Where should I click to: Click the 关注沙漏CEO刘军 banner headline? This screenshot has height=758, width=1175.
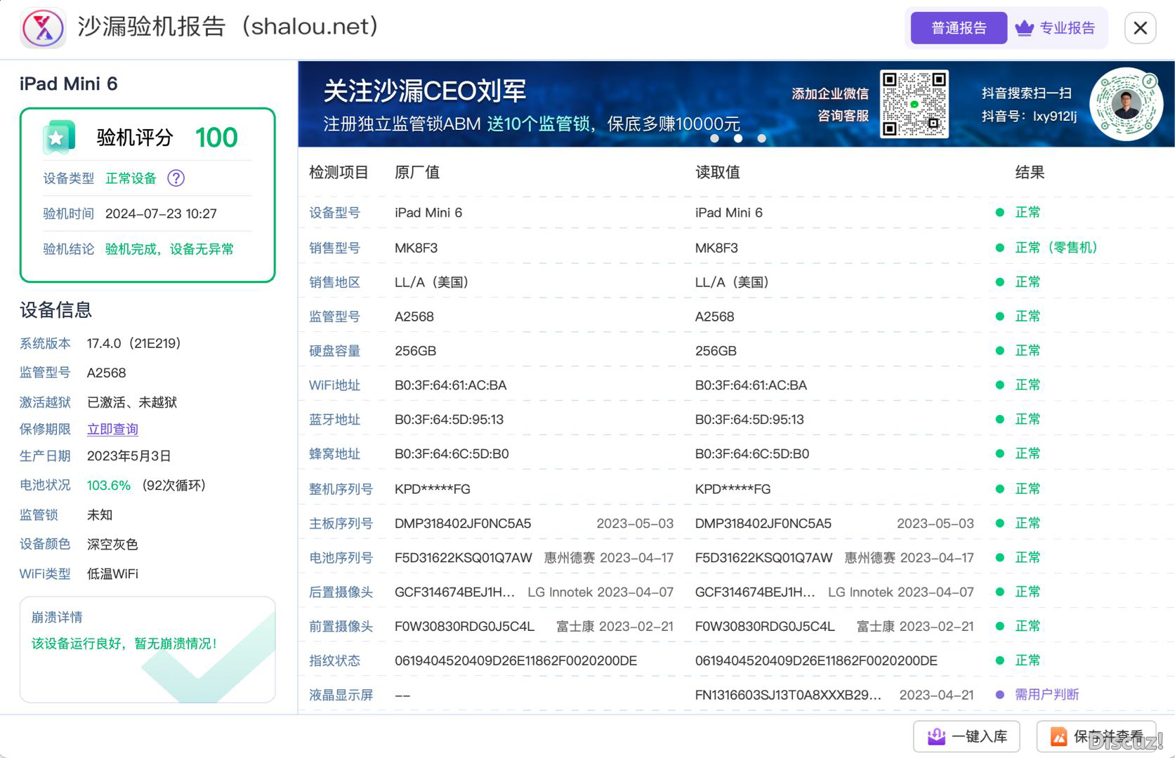425,91
